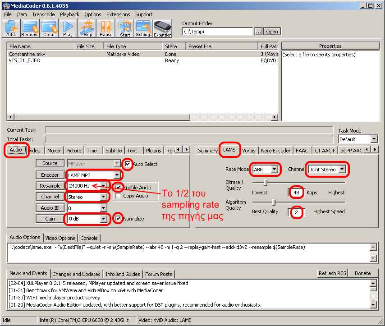The height and width of the screenshot is (326, 385).
Task: Click the Clear list toolbar icon
Action: [49, 28]
